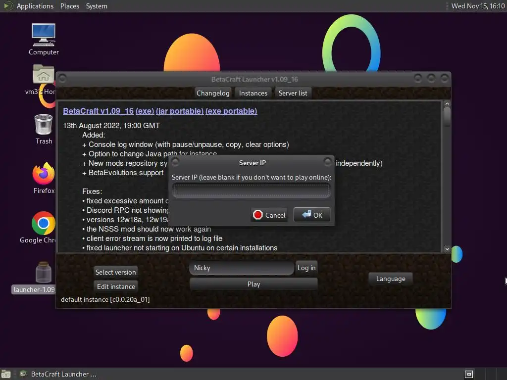Open the Language button
The width and height of the screenshot is (507, 380).
[391, 279]
